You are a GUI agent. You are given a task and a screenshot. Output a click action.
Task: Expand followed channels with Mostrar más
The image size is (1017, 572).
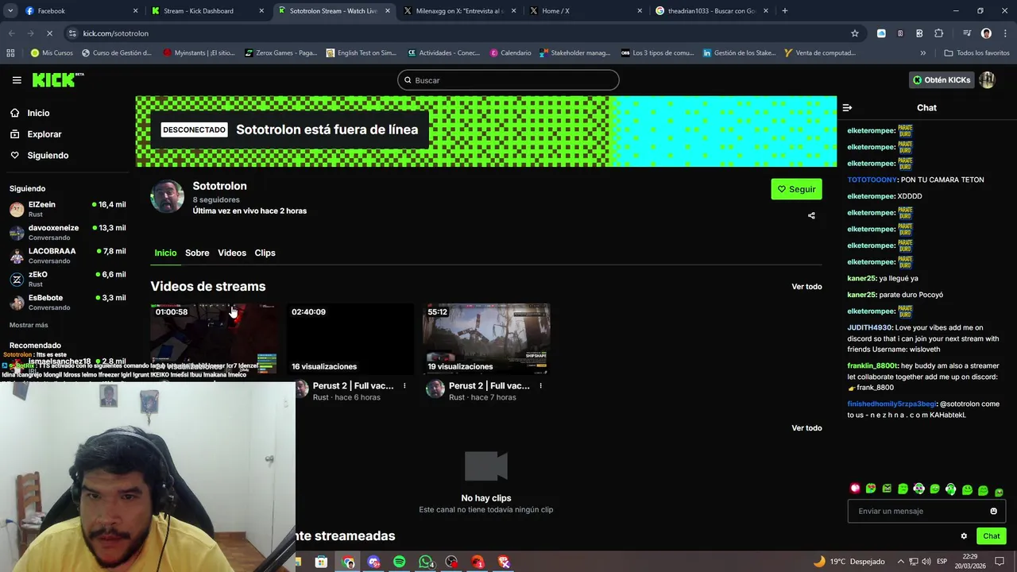coord(29,325)
